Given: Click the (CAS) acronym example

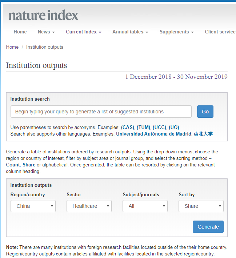Looking at the screenshot, I should click(128, 127).
